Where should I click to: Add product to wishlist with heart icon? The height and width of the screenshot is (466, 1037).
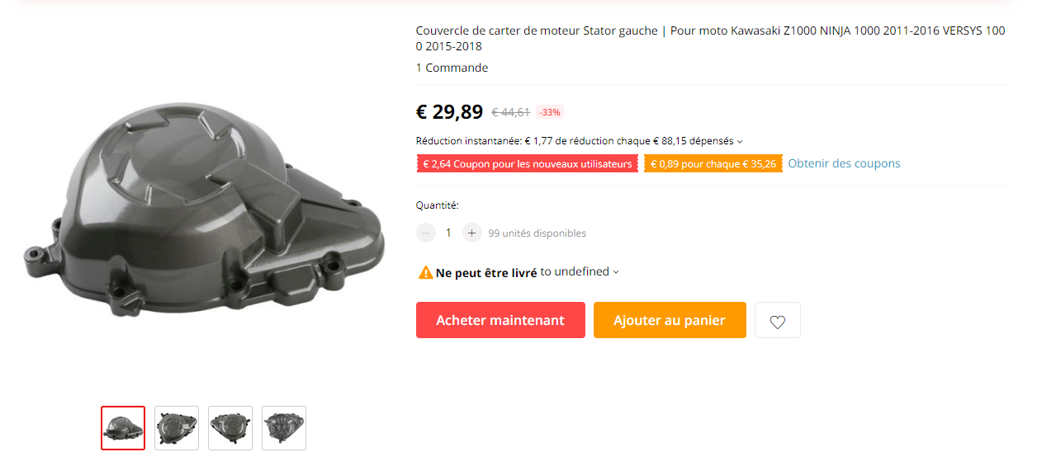pos(778,320)
